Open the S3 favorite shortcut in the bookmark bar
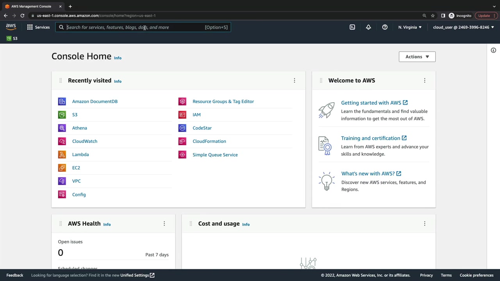500x281 pixels. [12, 38]
